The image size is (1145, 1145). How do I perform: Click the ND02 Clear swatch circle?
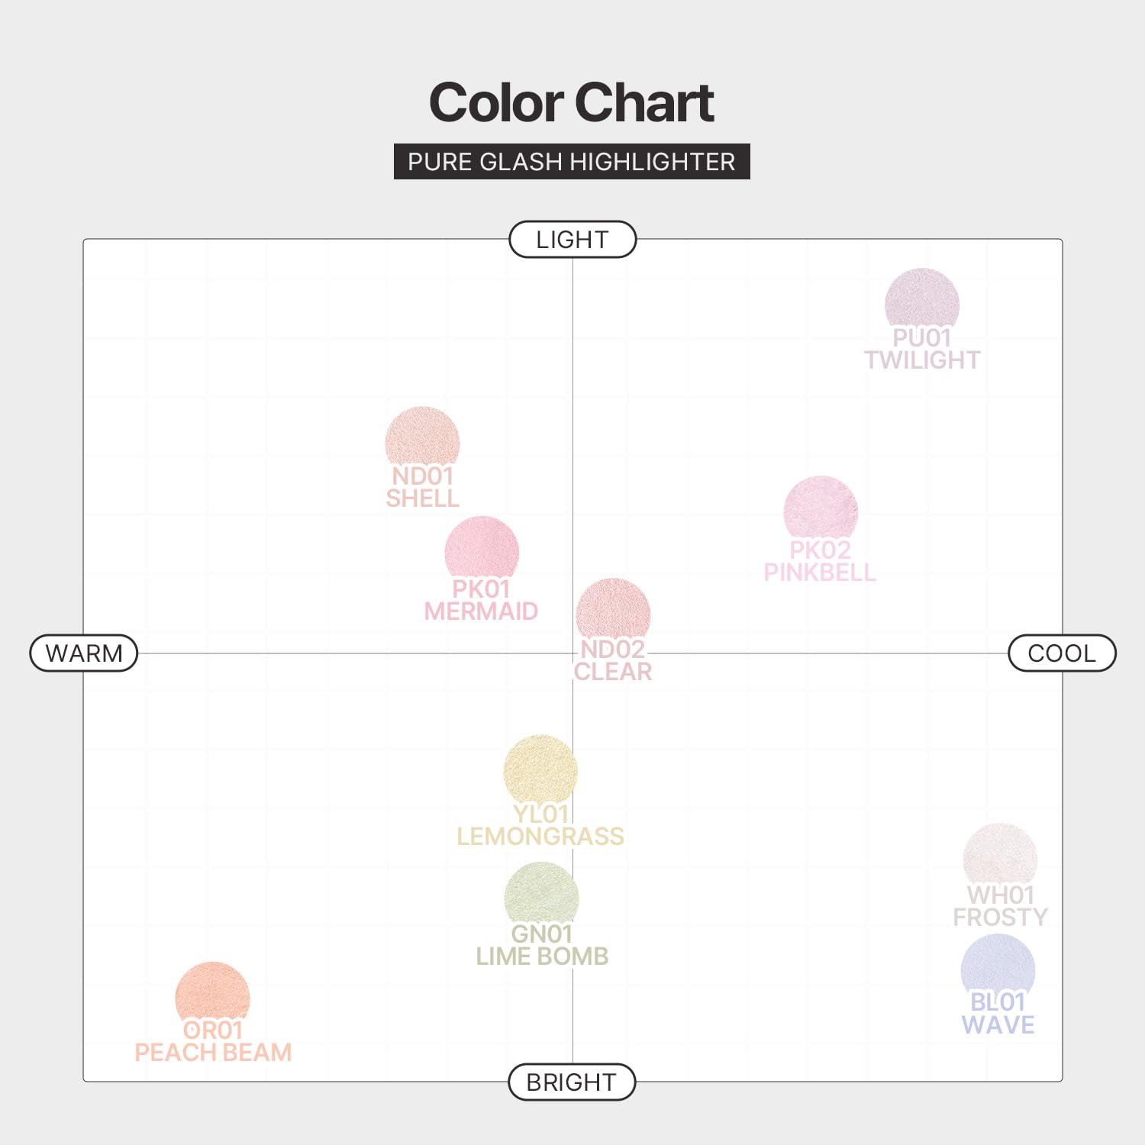[x=613, y=610]
